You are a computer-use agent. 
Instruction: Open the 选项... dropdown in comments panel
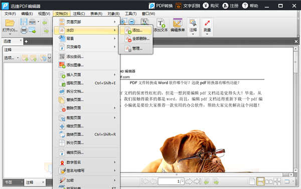pos(12,57)
